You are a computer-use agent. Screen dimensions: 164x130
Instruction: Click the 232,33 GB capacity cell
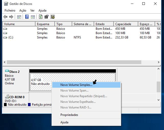pos(122,37)
